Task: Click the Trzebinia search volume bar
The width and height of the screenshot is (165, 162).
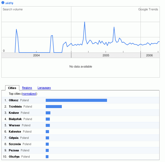Action: tap(54, 106)
